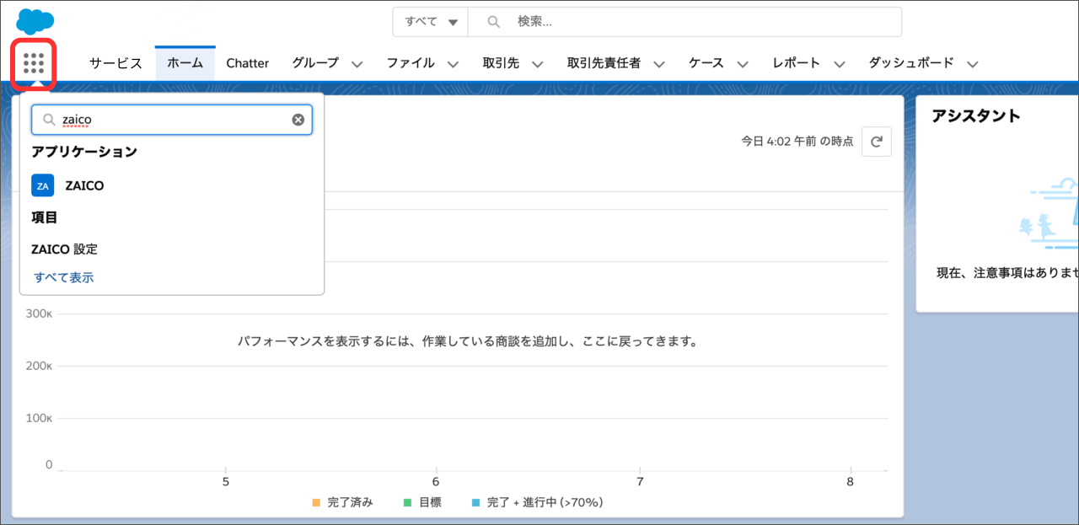This screenshot has height=525, width=1079.
Task: Click the パフォーマンスを表示するには message
Action: coord(467,342)
